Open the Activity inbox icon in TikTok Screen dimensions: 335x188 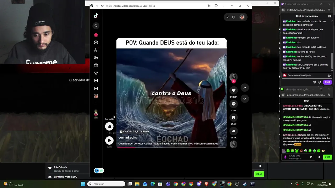[96, 81]
